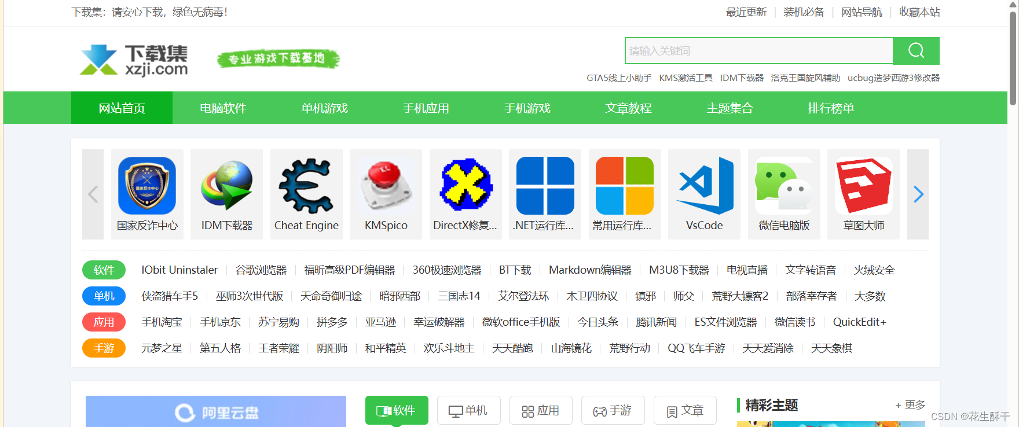Open QuickEdit+ link
This screenshot has height=427, width=1019.
860,322
